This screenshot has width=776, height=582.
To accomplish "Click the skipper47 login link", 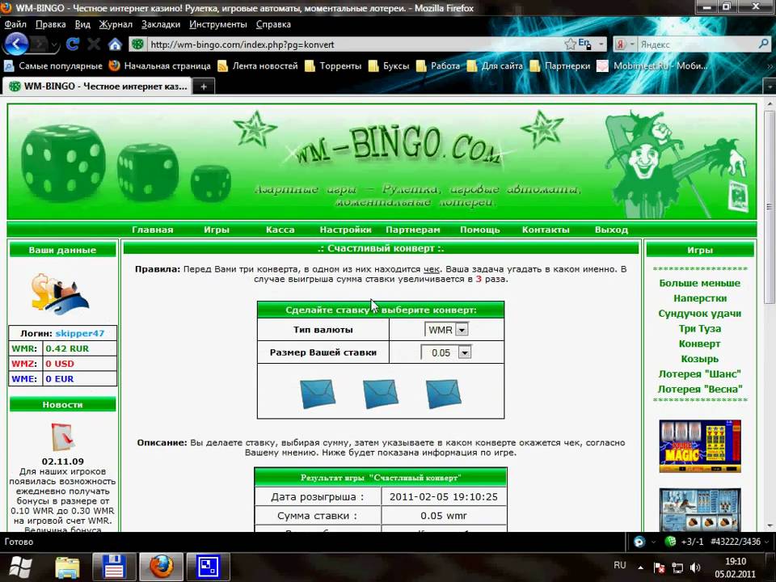I will pos(80,333).
